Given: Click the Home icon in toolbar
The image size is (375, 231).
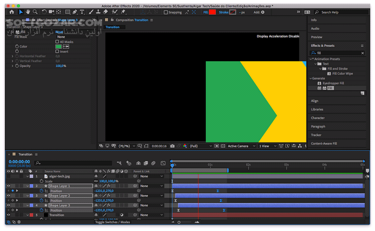Looking at the screenshot, I should [x=12, y=12].
